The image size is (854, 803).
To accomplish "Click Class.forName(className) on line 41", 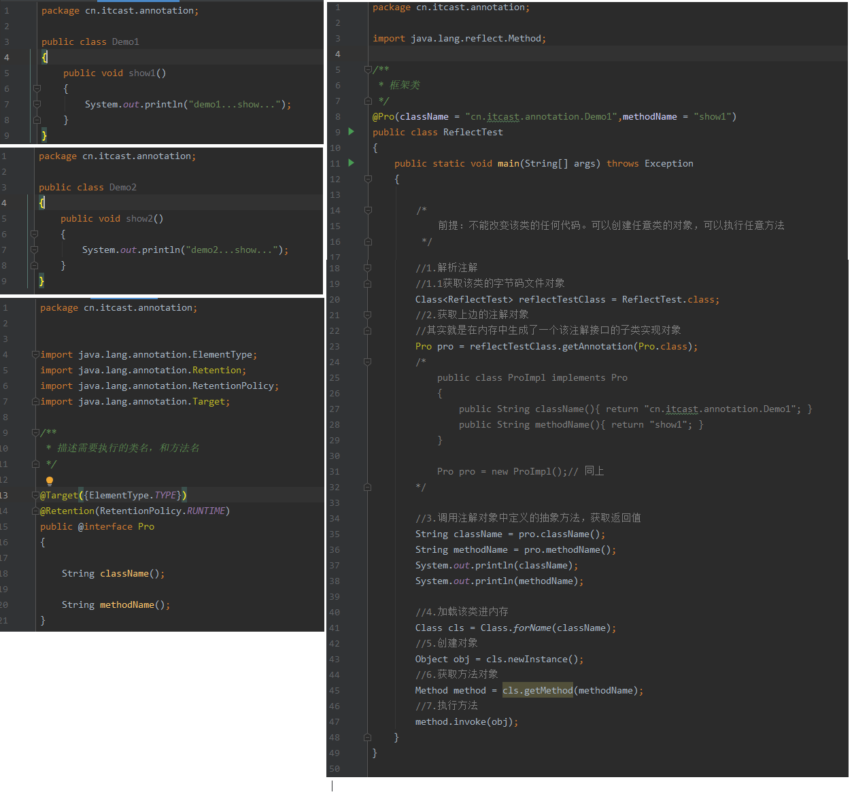I will 545,628.
